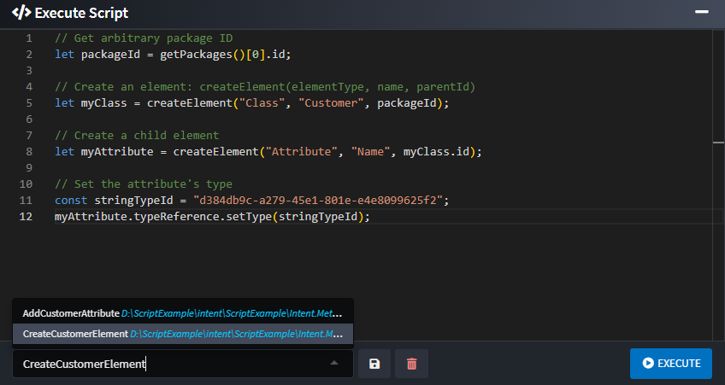Click line number 11 in the gutter
This screenshot has height=385, width=725.
click(x=26, y=201)
